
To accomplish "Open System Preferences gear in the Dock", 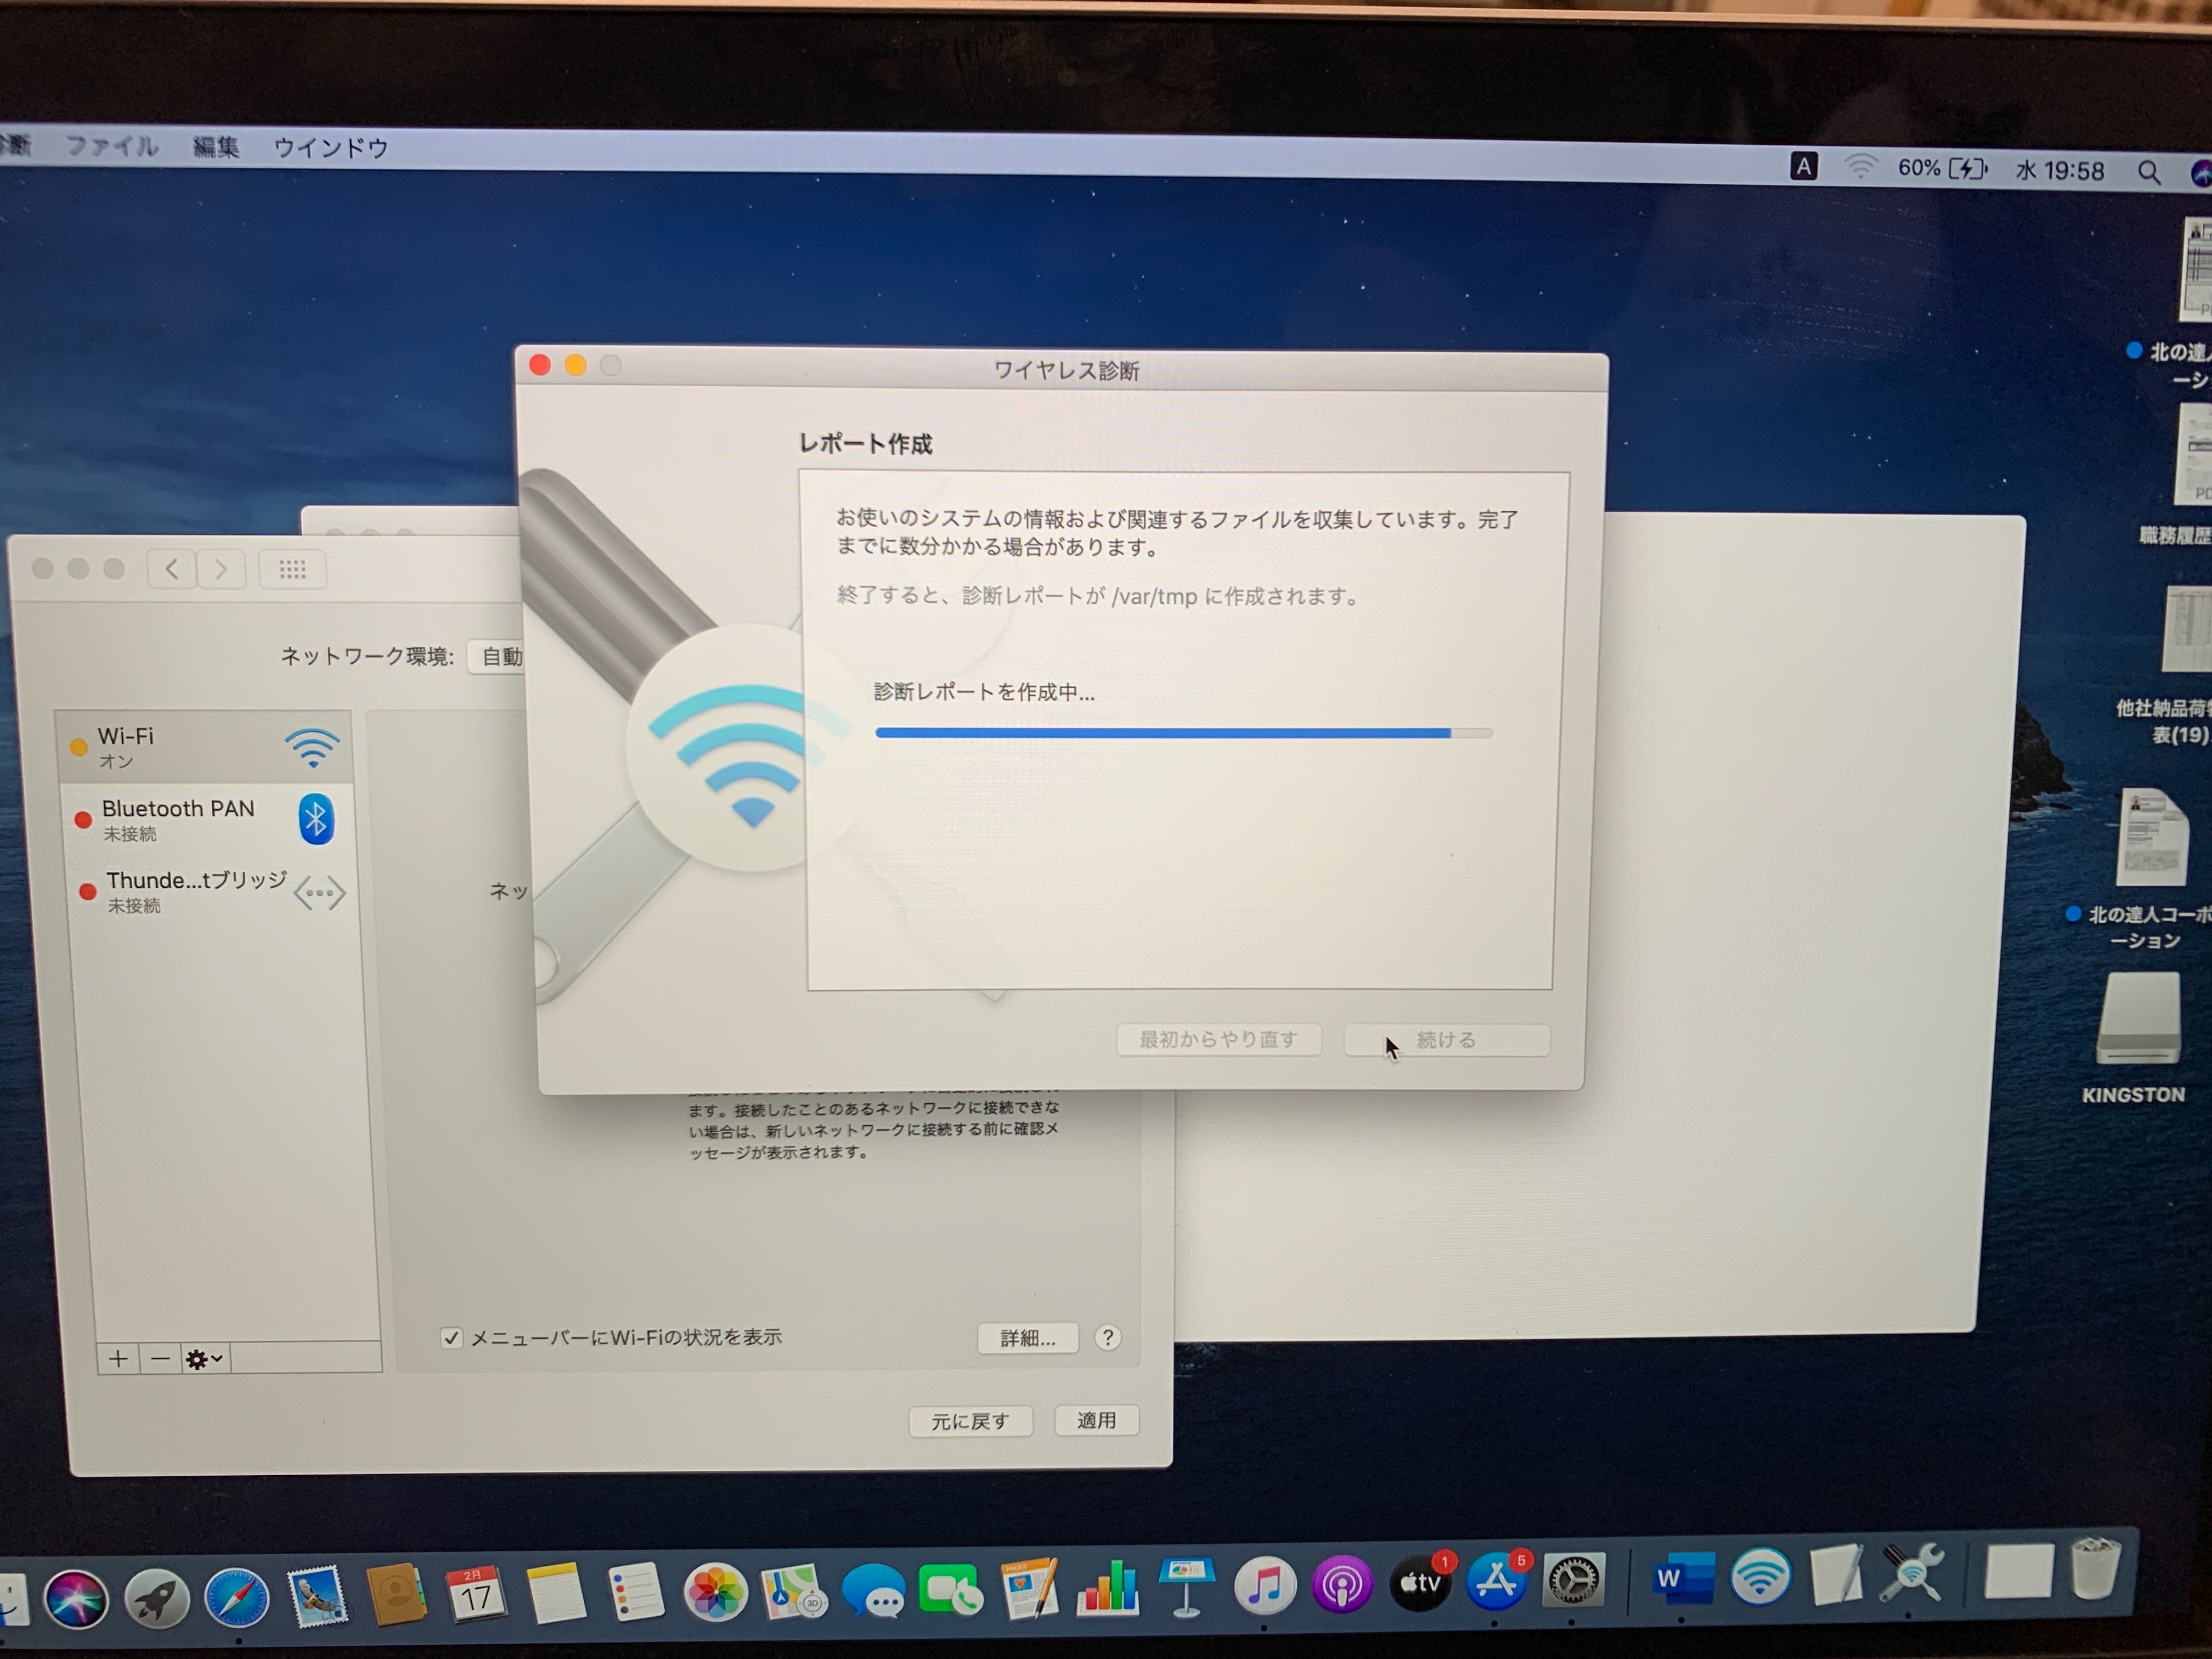I will [1574, 1581].
